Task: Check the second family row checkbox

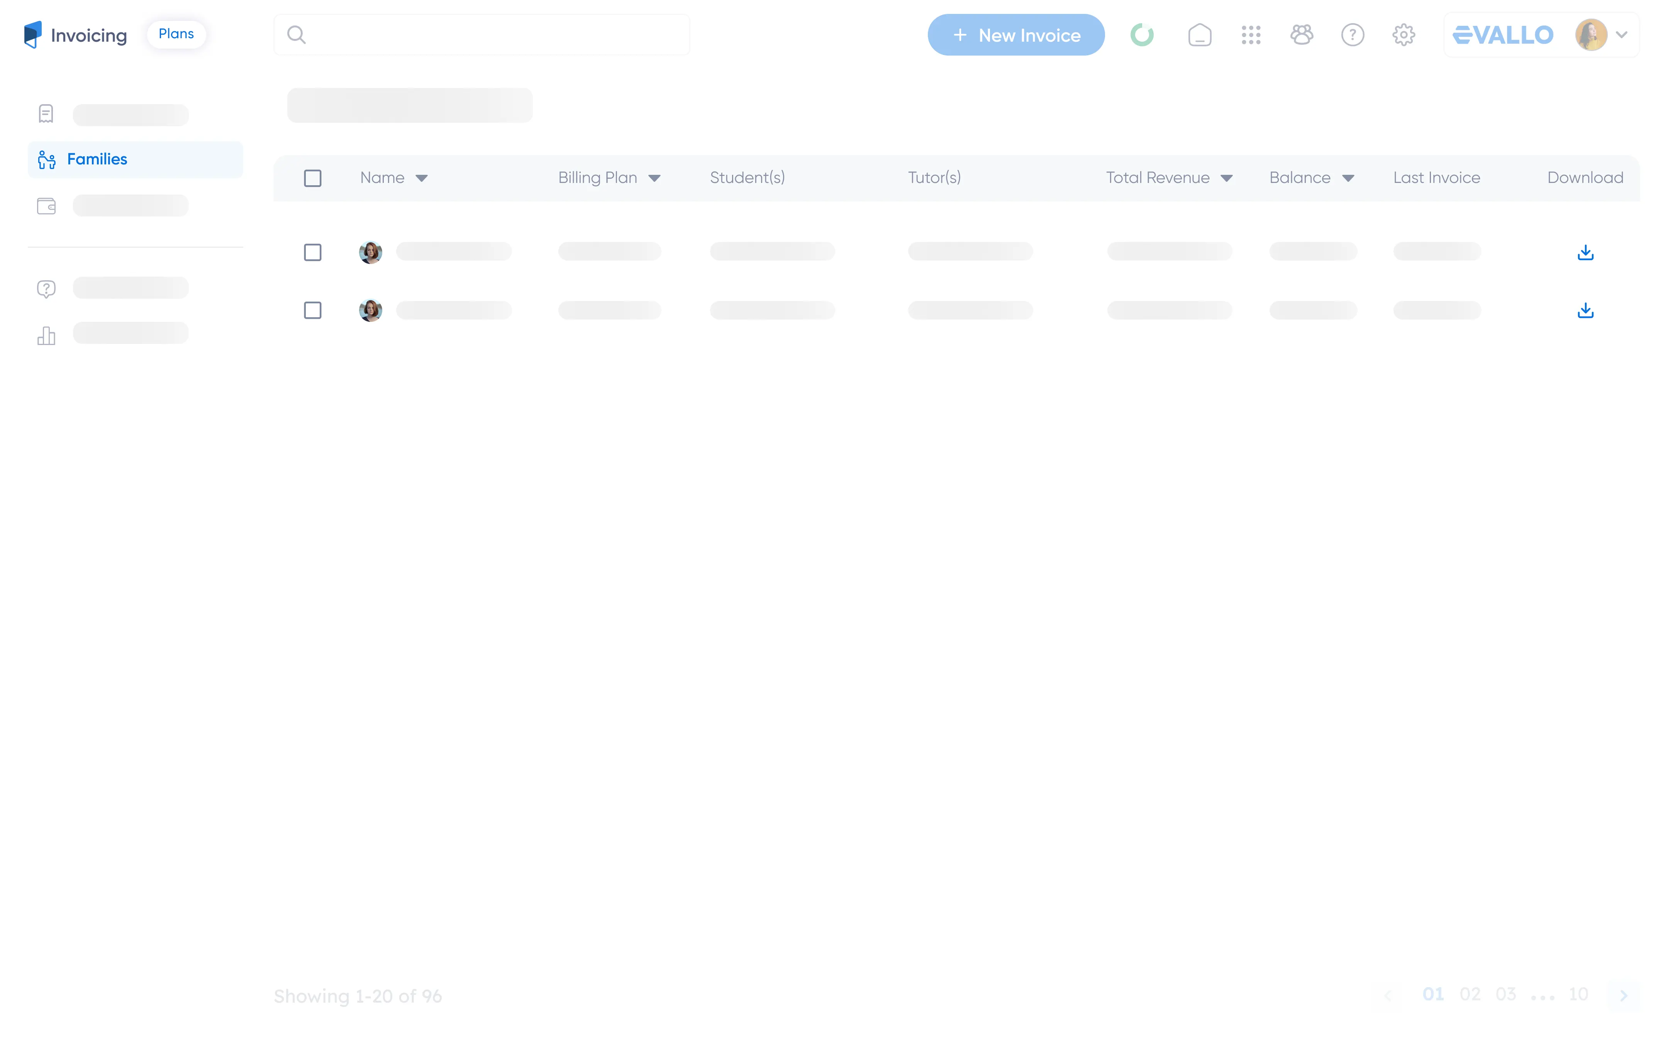Action: tap(312, 310)
